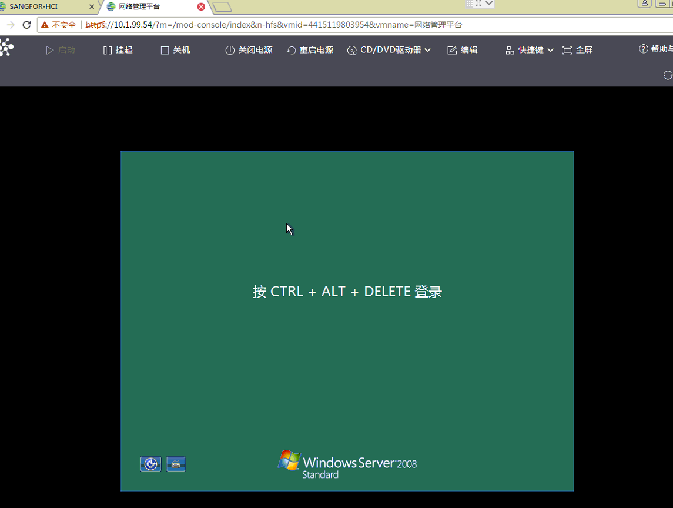The height and width of the screenshot is (508, 673).
Task: Close the SANGFOR-HCI tab
Action: pyautogui.click(x=92, y=7)
